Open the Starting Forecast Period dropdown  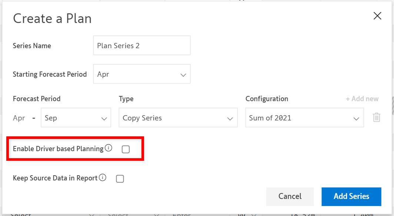[142, 74]
